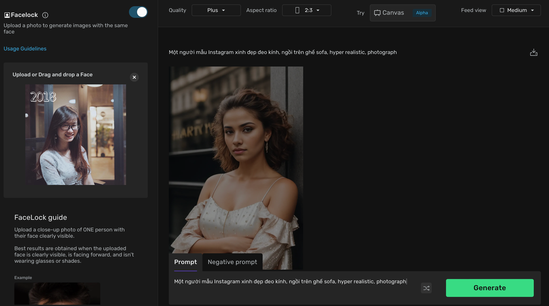The image size is (549, 306).
Task: Open the Feed view Medium dropdown
Action: (516, 10)
